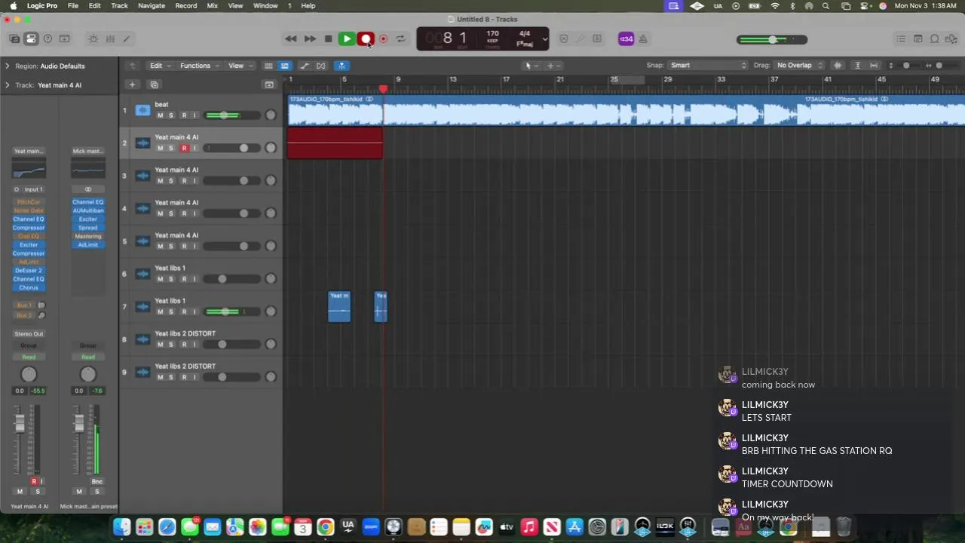Open the Snap Smart dropdown
Image resolution: width=965 pixels, height=543 pixels.
707,66
